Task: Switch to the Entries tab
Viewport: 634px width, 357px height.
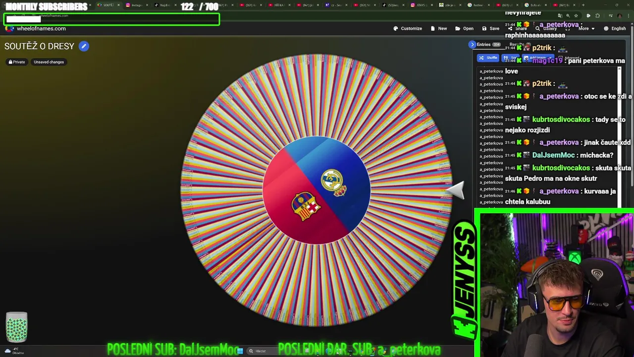Action: (x=488, y=44)
